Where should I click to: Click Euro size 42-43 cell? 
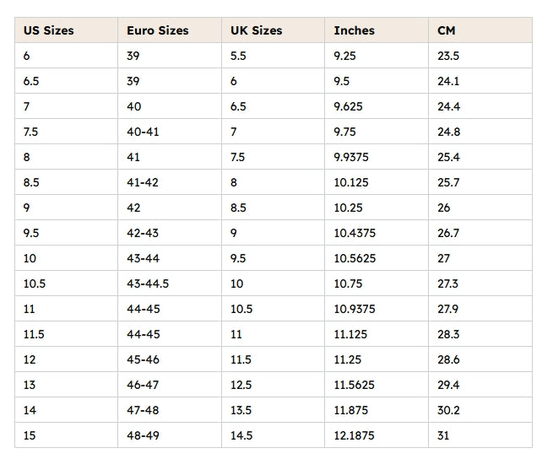click(170, 233)
